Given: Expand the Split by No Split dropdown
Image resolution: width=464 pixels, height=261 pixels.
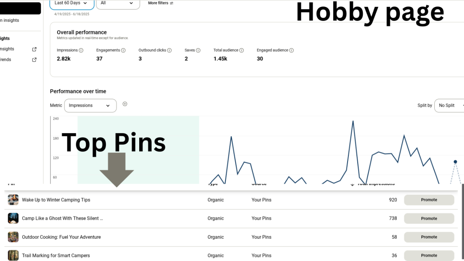Looking at the screenshot, I should coord(449,106).
